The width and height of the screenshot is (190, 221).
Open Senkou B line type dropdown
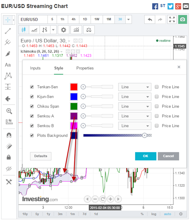point(135,126)
